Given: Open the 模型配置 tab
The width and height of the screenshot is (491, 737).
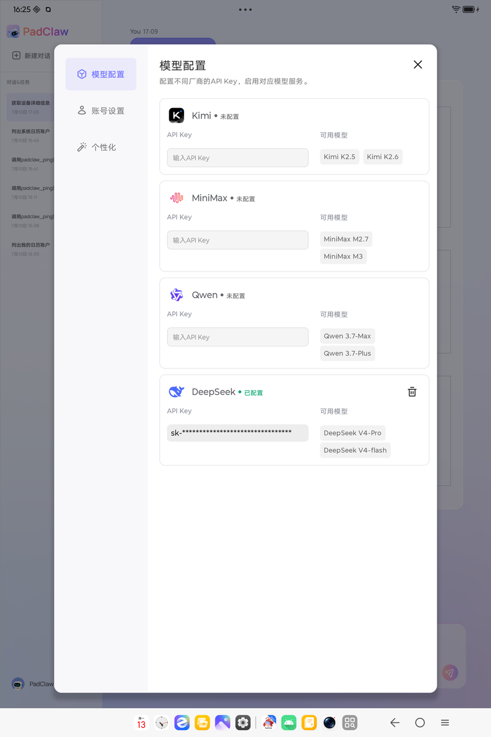Looking at the screenshot, I should point(101,74).
